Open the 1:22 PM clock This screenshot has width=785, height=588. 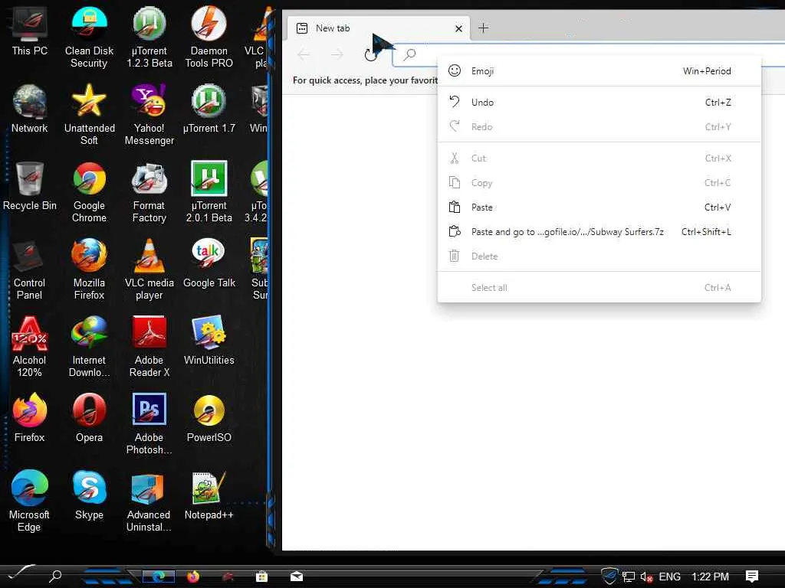pyautogui.click(x=710, y=577)
